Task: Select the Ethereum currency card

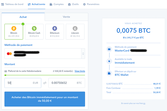Action: pyautogui.click(x=55, y=32)
